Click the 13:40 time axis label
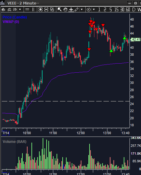 pyautogui.click(x=125, y=133)
